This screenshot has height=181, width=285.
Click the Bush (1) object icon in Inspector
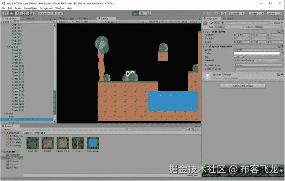click(x=205, y=24)
